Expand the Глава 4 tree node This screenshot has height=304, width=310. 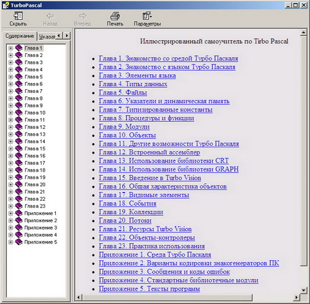coord(11,69)
